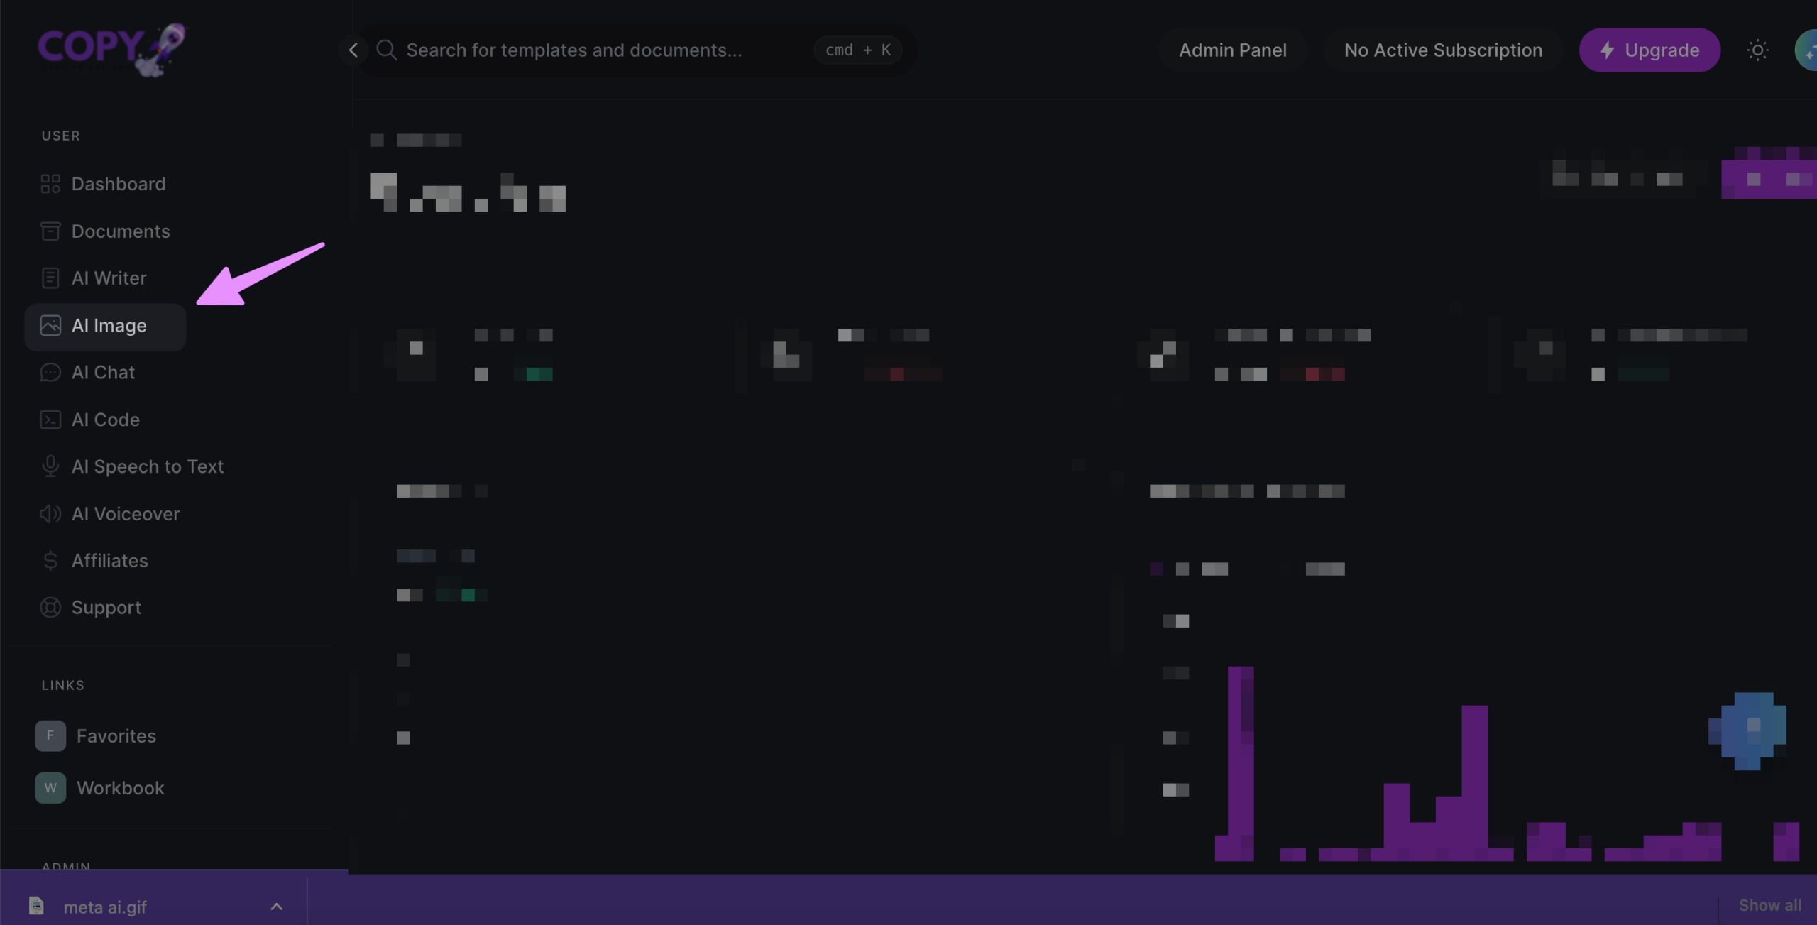Viewport: 1817px width, 925px height.
Task: Open the Admin Panel button
Action: tap(1232, 50)
